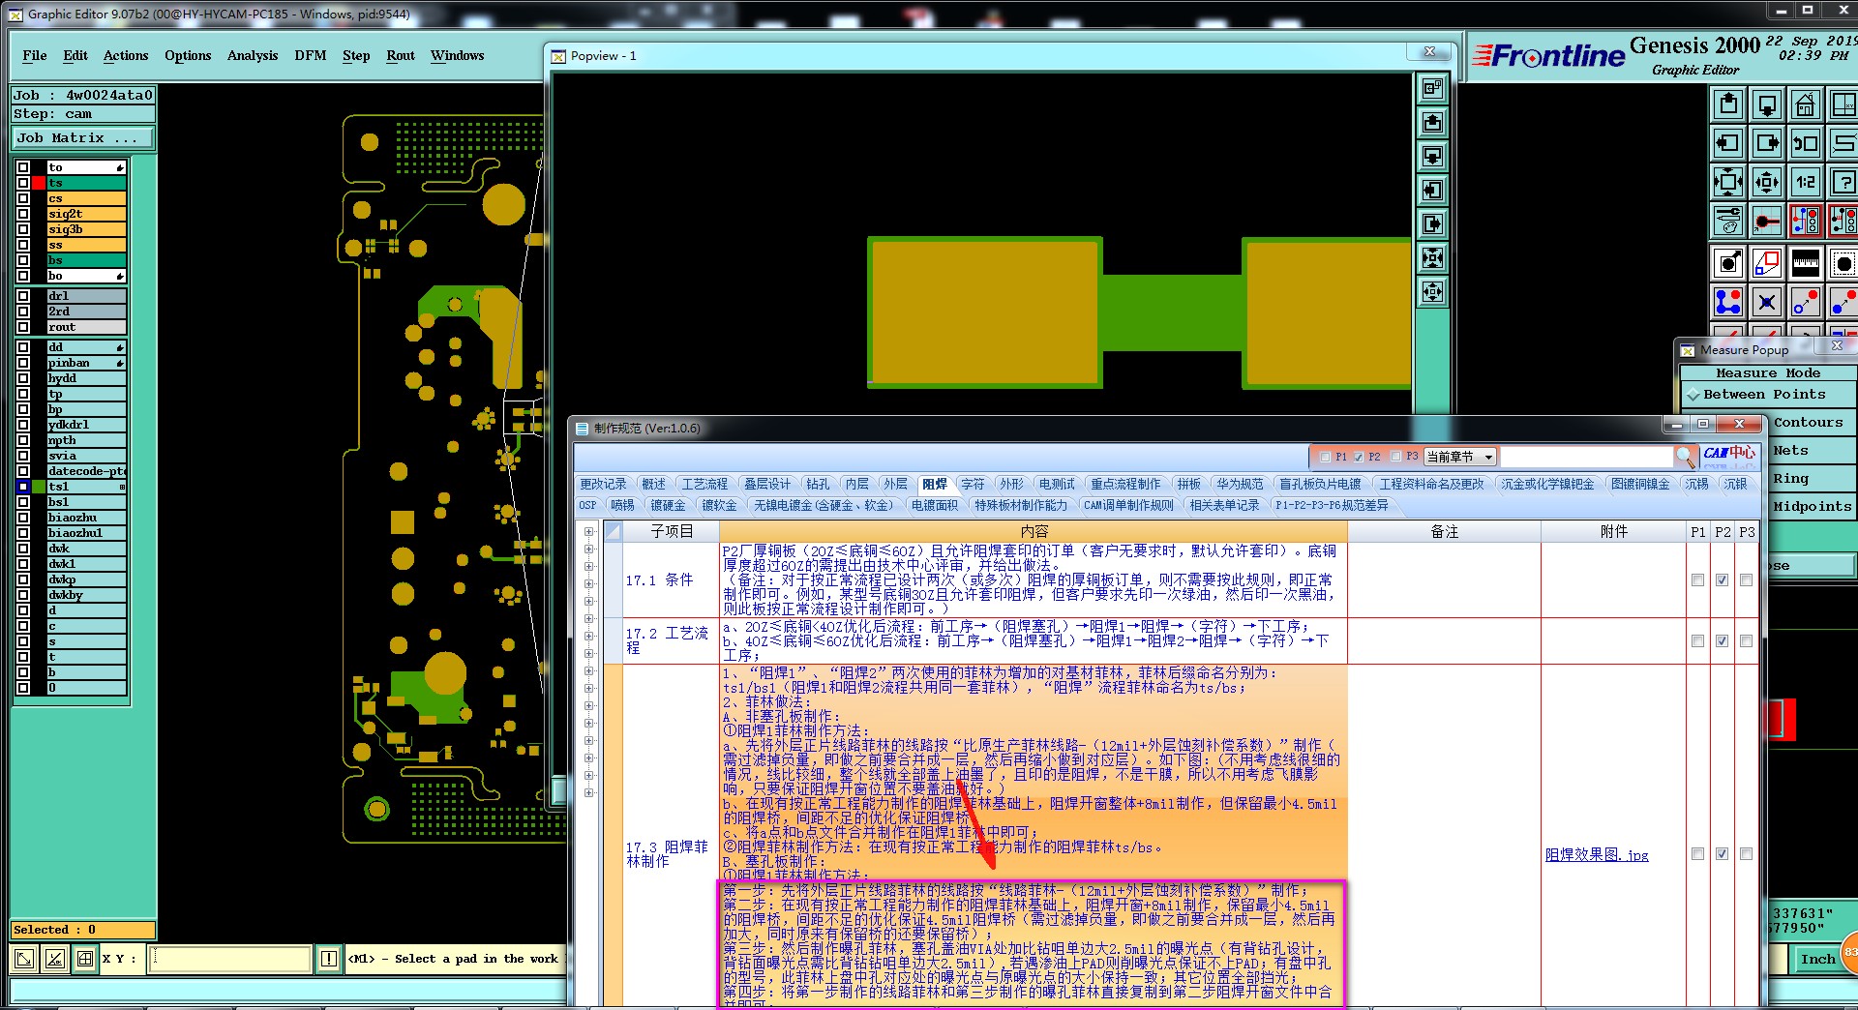Open the 当前章节 dropdown
This screenshot has height=1010, width=1858.
(1460, 457)
